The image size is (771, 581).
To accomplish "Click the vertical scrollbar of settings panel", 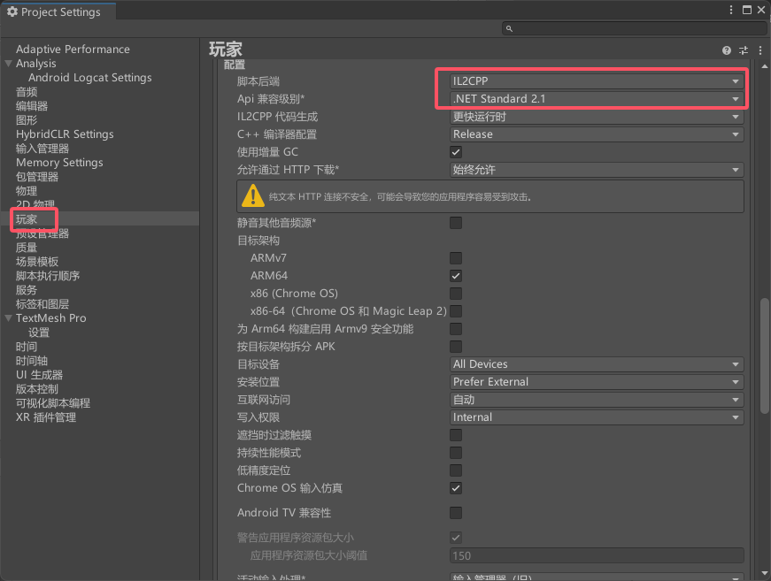I will 765,354.
